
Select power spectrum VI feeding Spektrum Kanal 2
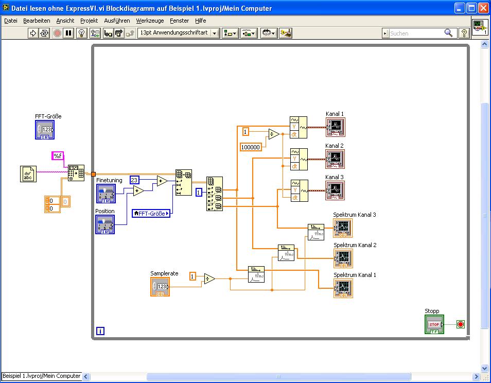click(286, 253)
